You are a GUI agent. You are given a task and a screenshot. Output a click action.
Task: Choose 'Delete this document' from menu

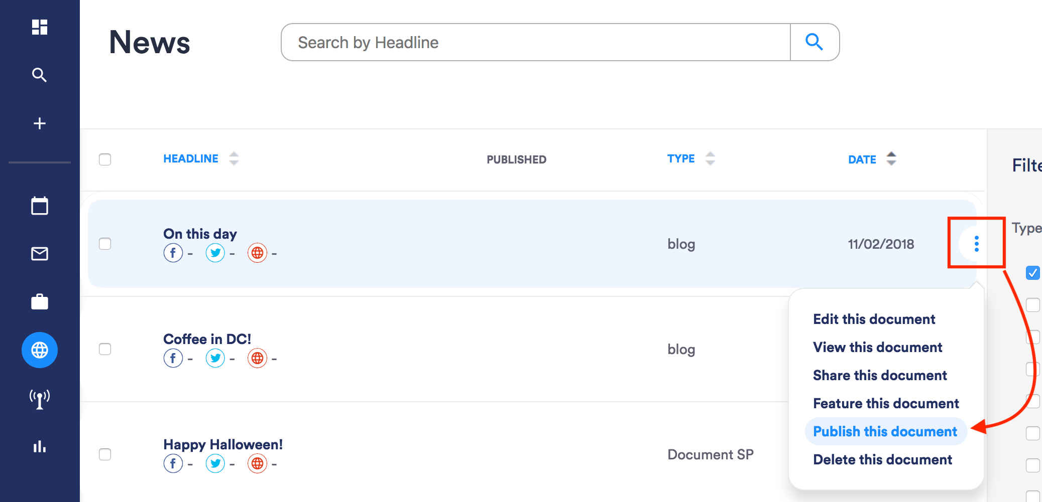(882, 459)
